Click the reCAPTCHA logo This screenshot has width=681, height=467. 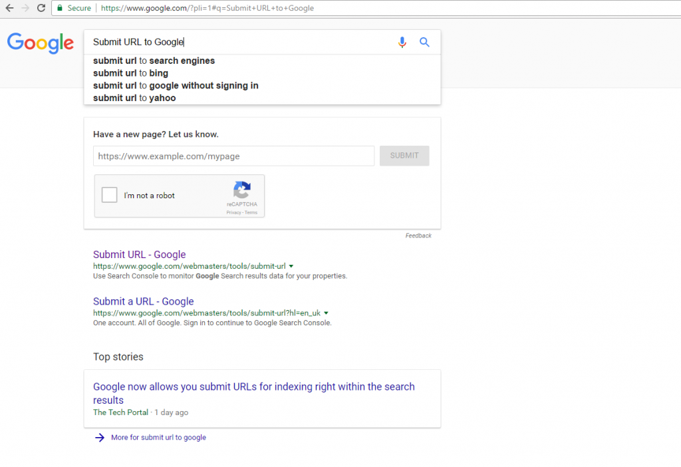point(241,190)
